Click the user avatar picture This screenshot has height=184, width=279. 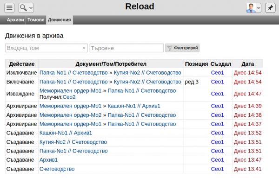point(251,8)
